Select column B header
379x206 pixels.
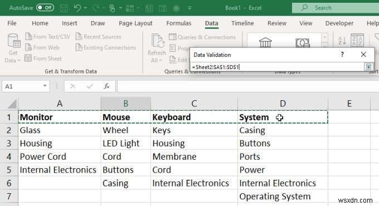tap(126, 104)
